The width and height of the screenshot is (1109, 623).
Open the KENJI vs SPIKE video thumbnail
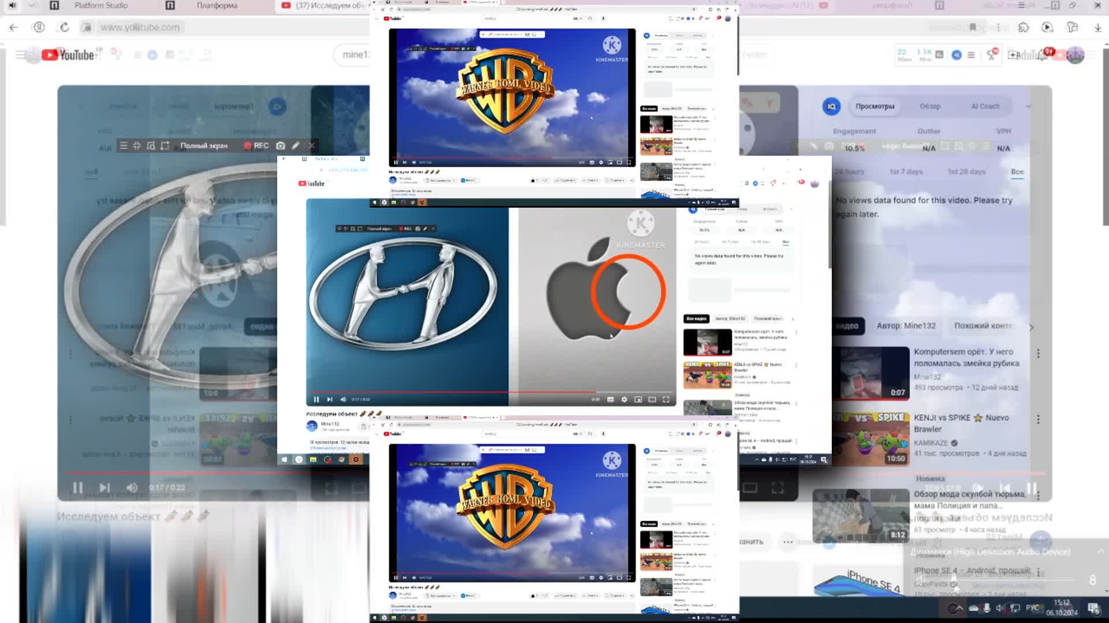pos(871,438)
